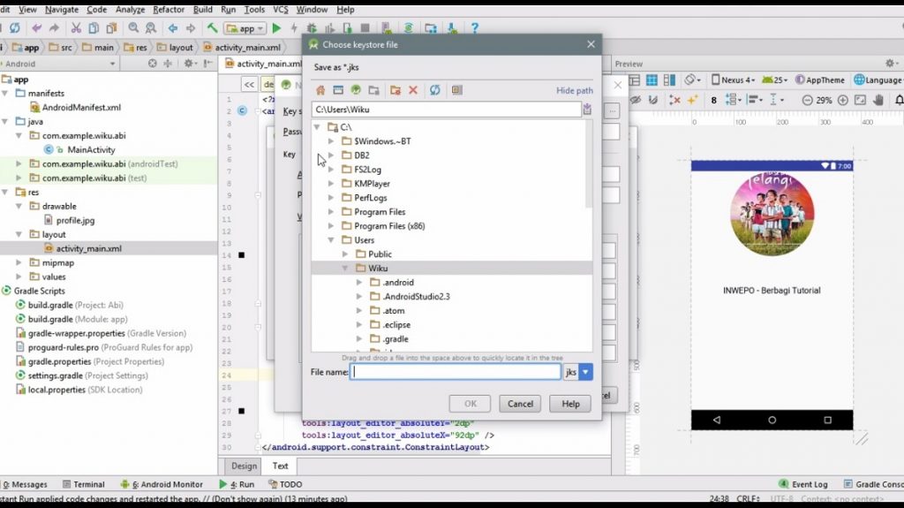Click red X delete icon in dialog toolbar

coord(413,90)
